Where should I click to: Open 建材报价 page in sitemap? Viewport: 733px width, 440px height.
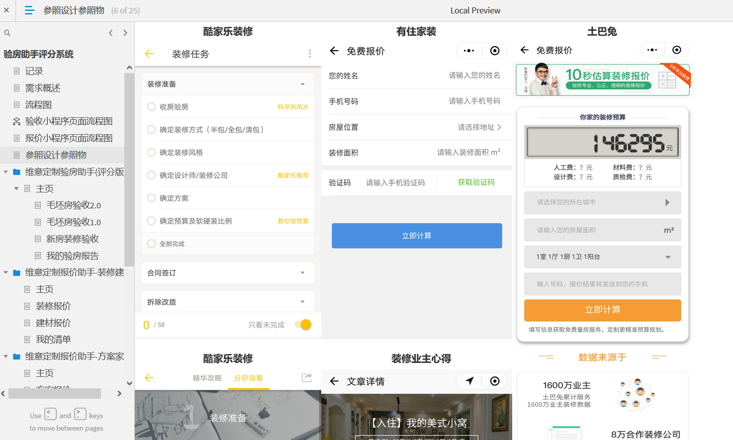point(53,323)
